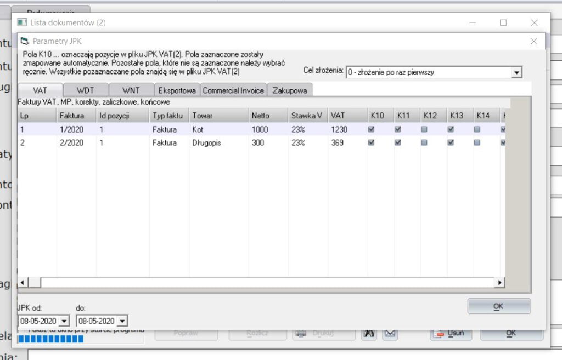Close the Parametry JPK dialog
Image resolution: width=562 pixels, height=360 pixels.
(x=533, y=41)
